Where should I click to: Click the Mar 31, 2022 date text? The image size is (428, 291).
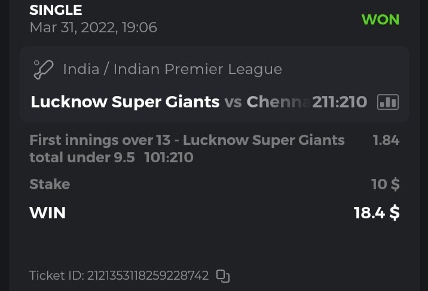(93, 27)
